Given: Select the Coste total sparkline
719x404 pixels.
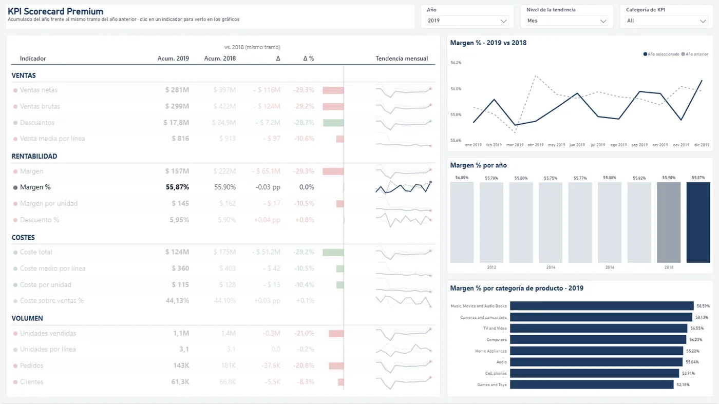Looking at the screenshot, I should tap(404, 253).
